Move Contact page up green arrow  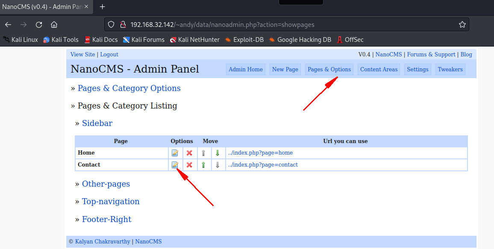(x=203, y=164)
